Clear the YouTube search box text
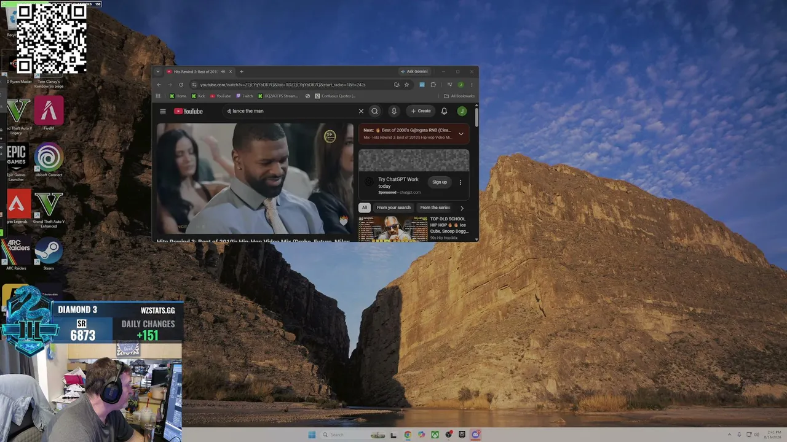 pos(361,111)
